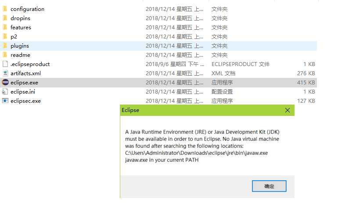Image resolution: width=349 pixels, height=206 pixels.
Task: Select the file name configuration
Action: coord(27,9)
